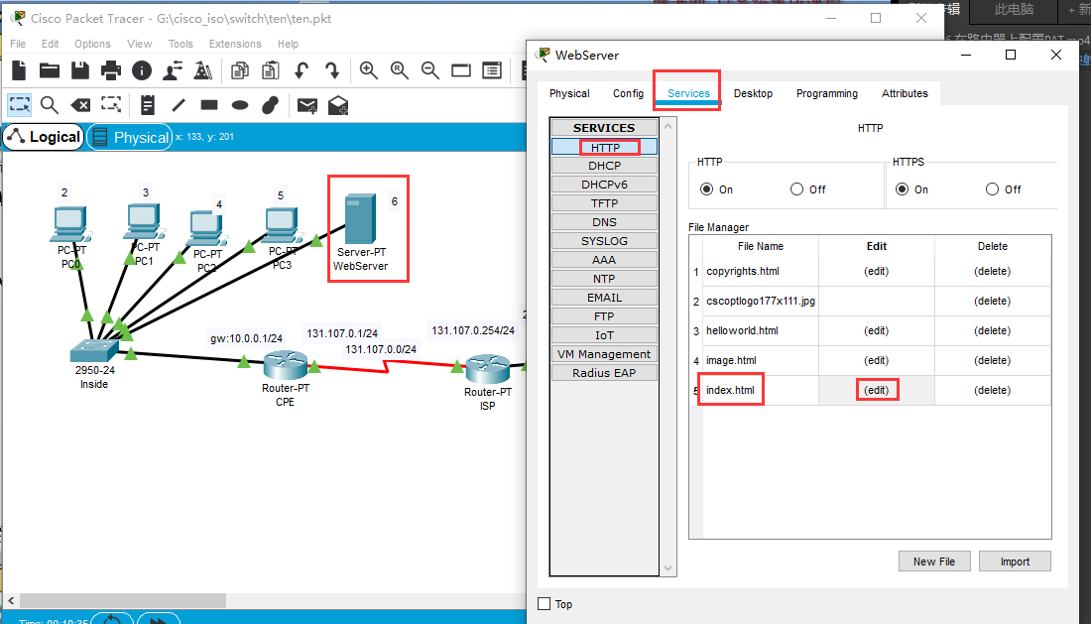The image size is (1091, 624).
Task: Turn HTTP service On
Action: pos(707,189)
